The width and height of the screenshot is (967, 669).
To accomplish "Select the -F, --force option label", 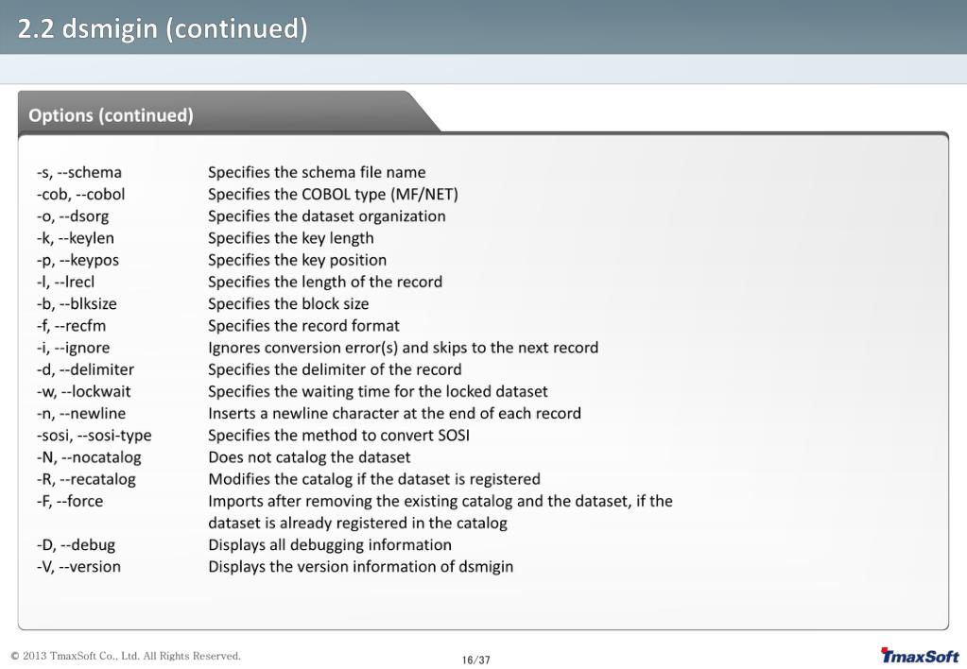I will 70,501.
